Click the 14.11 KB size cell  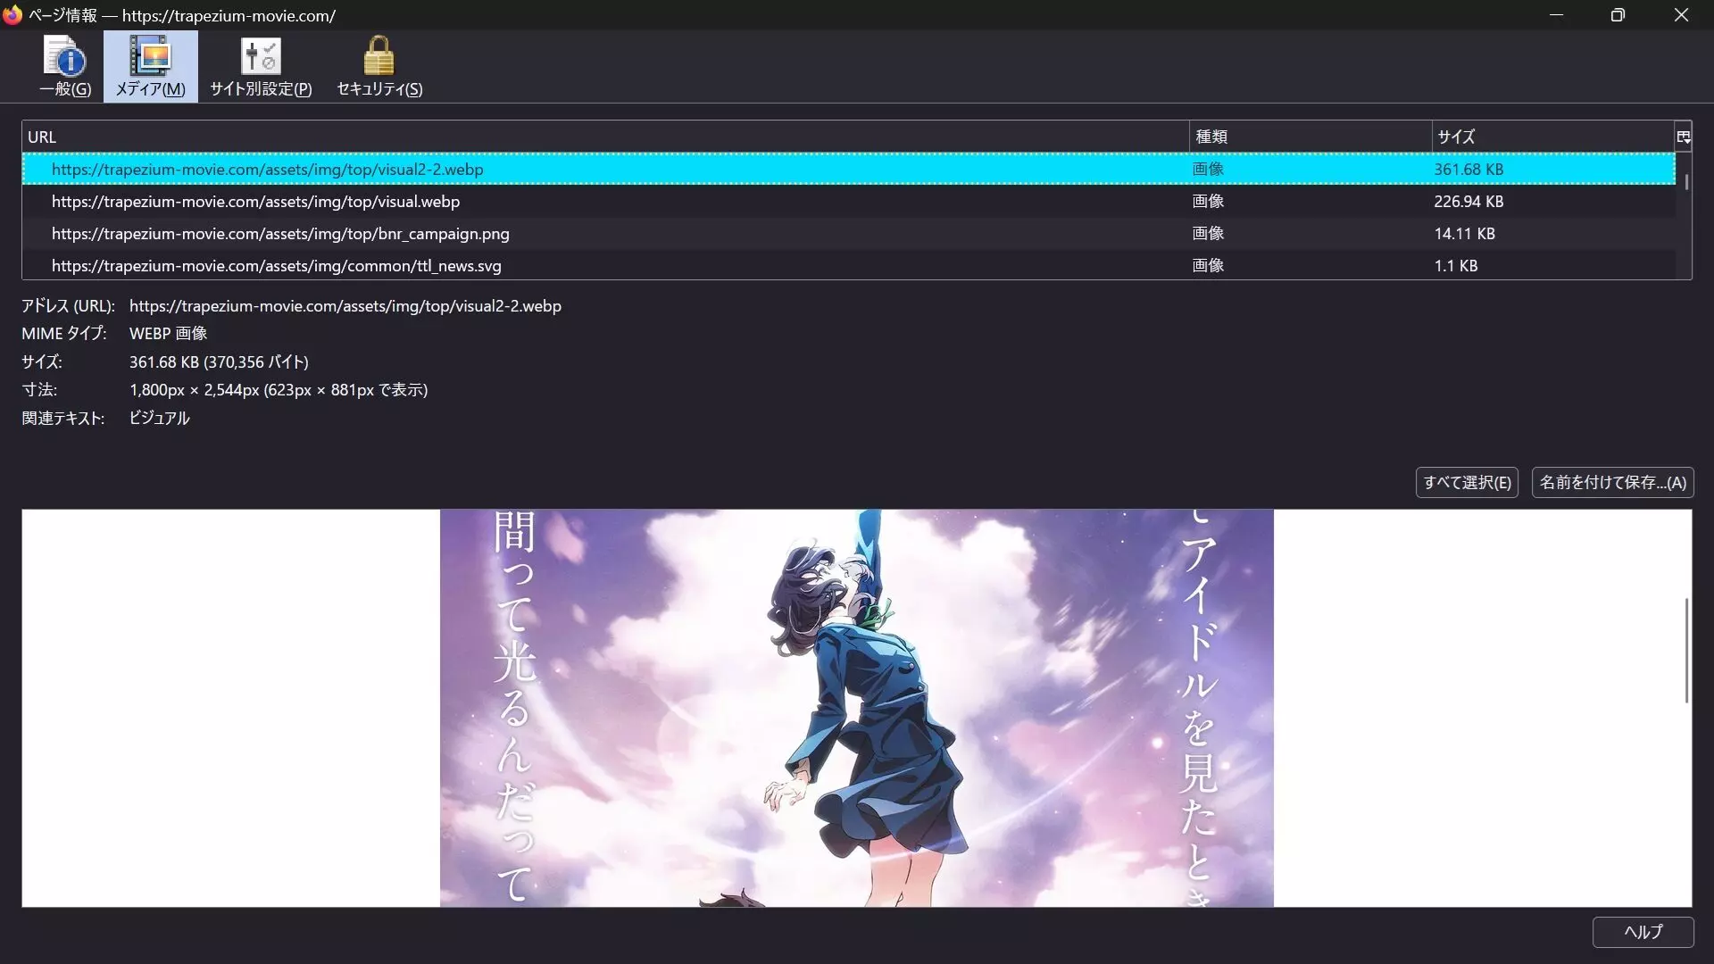click(1464, 234)
